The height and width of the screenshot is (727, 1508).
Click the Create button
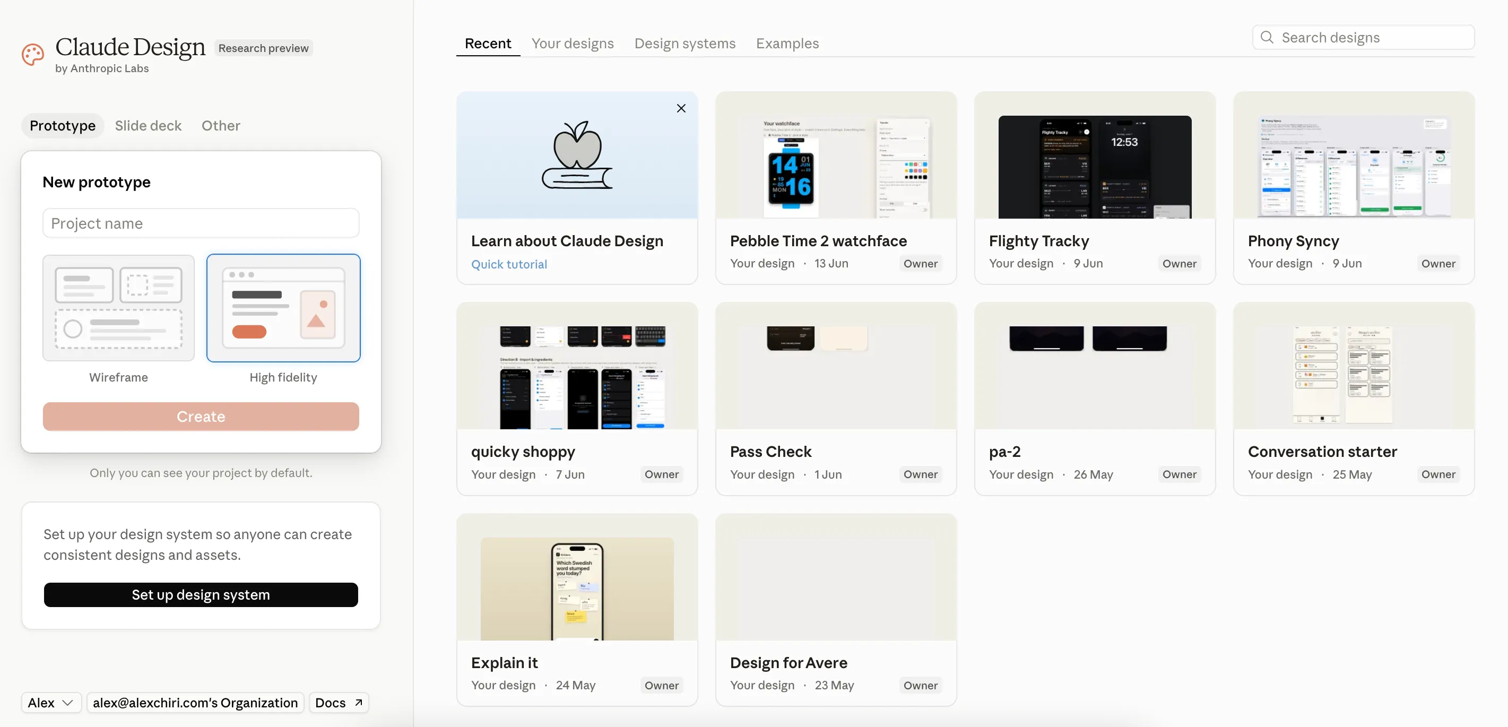[x=201, y=416]
